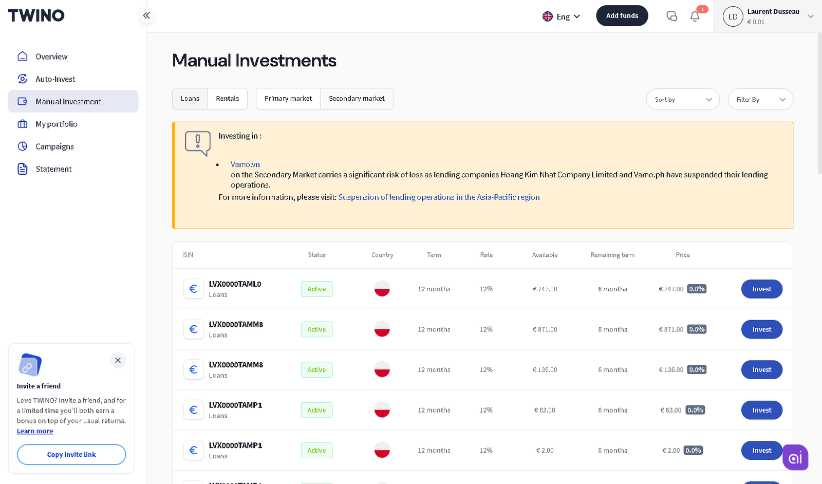Switch to the Primary market tab
The height and width of the screenshot is (484, 822).
(x=288, y=99)
